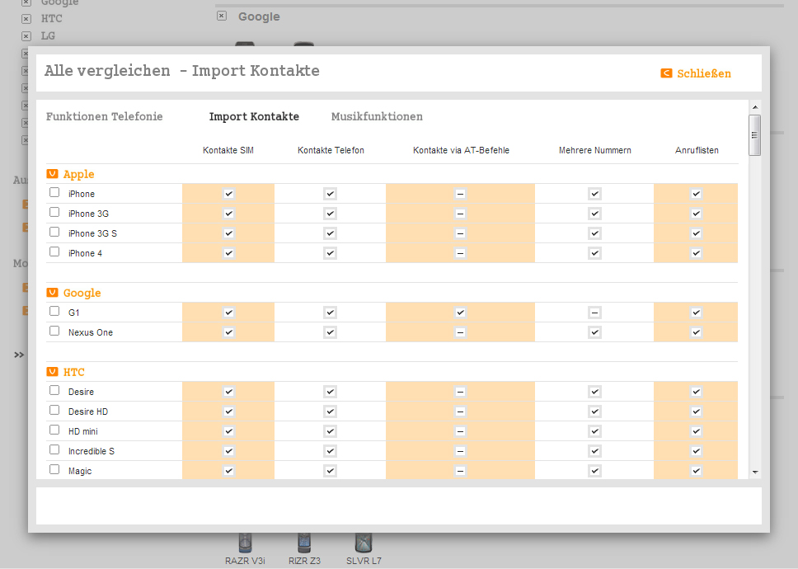Image resolution: width=798 pixels, height=569 pixels.
Task: Click the iPhone Kontakte SIM checkmark icon
Action: point(228,194)
